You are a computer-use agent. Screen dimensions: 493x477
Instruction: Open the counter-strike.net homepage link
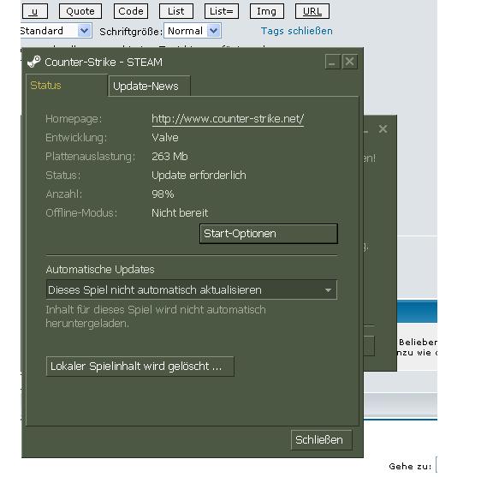[x=228, y=119]
